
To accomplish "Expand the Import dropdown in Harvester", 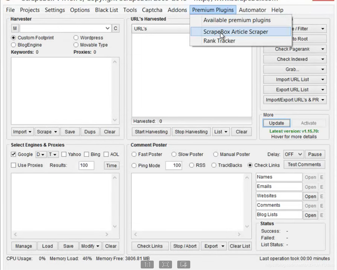I will [x=22, y=132].
